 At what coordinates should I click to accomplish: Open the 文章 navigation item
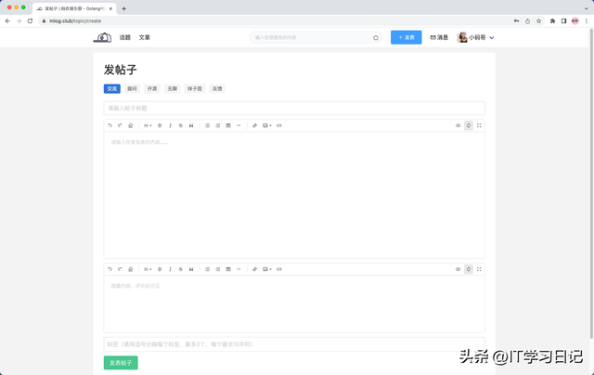[x=145, y=37]
